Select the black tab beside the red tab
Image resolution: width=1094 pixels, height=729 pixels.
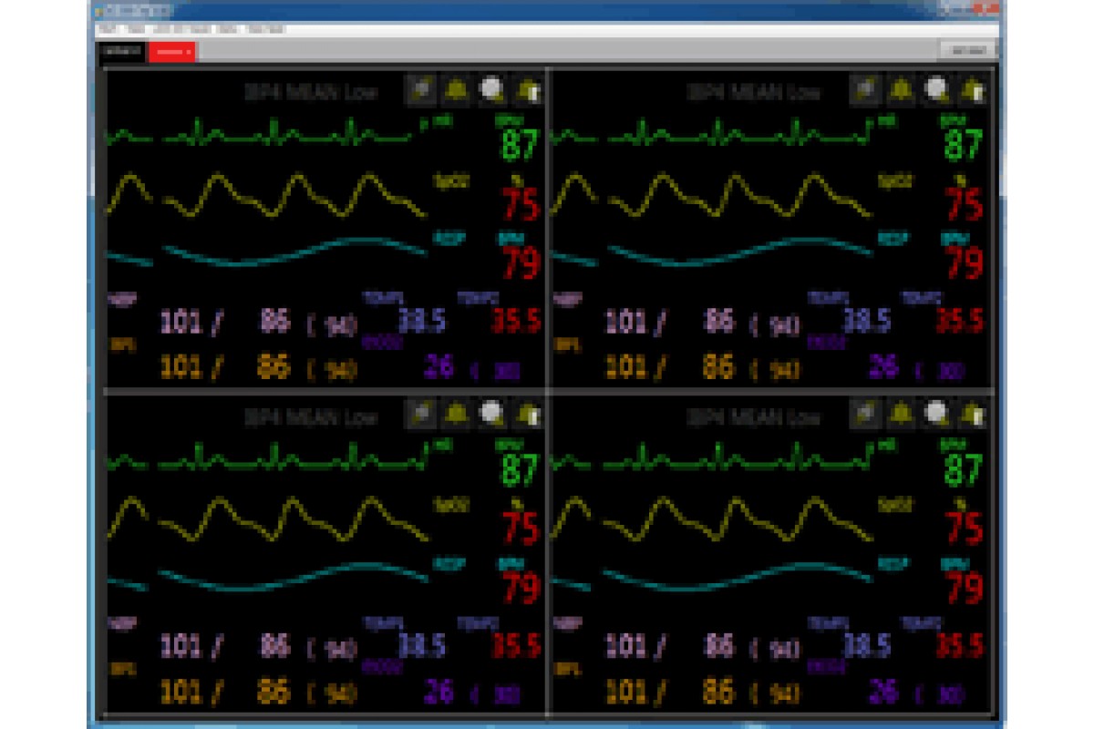click(122, 52)
